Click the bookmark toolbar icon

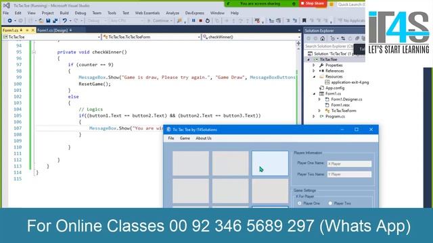point(304,21)
